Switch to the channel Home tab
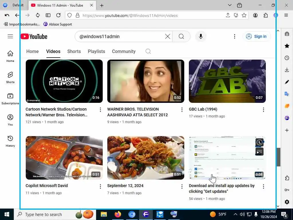The width and height of the screenshot is (293, 220). [x=33, y=52]
